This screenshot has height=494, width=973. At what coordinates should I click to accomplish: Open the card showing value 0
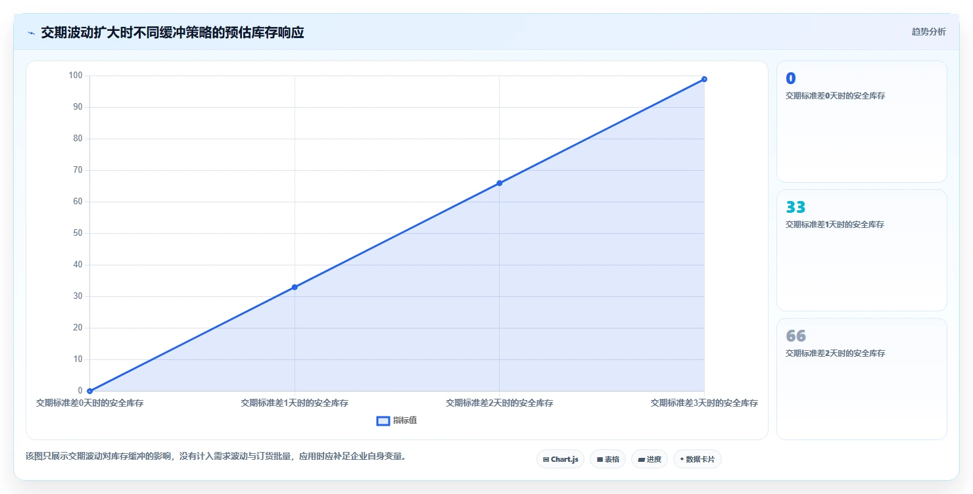[862, 122]
